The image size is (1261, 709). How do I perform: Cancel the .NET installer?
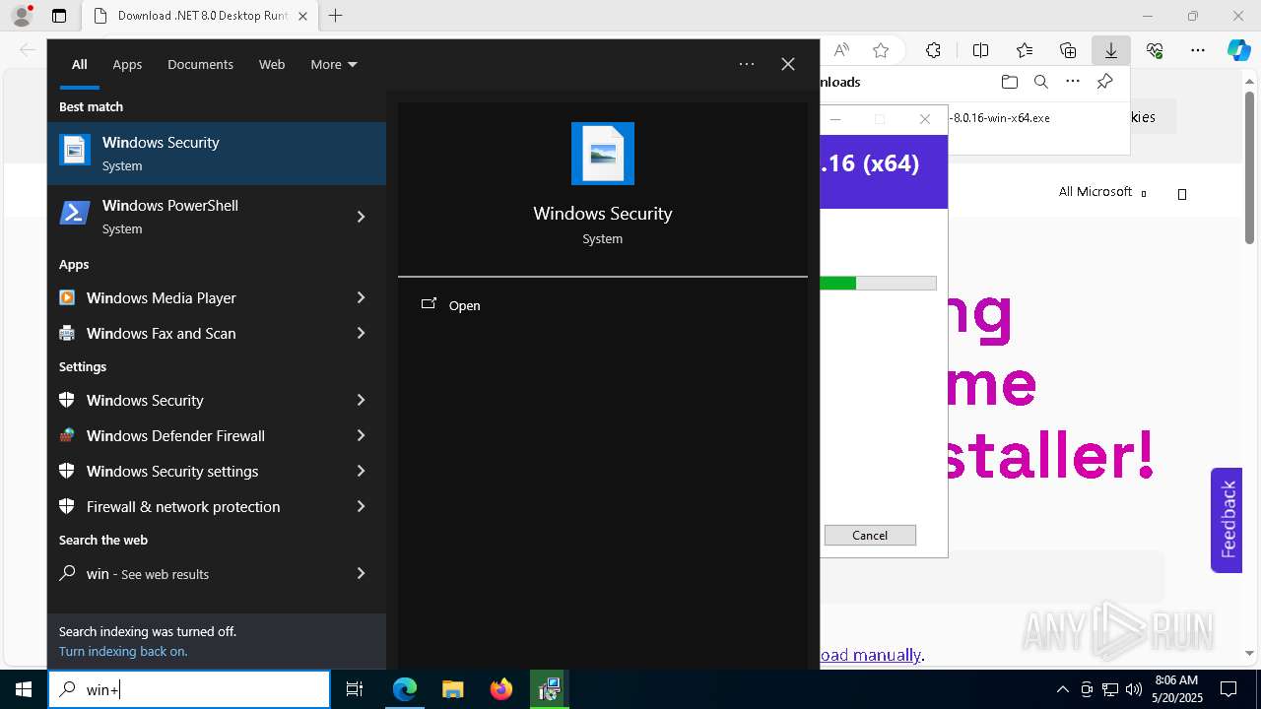(870, 535)
